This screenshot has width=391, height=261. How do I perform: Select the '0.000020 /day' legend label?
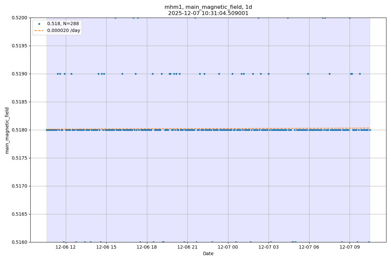64,31
